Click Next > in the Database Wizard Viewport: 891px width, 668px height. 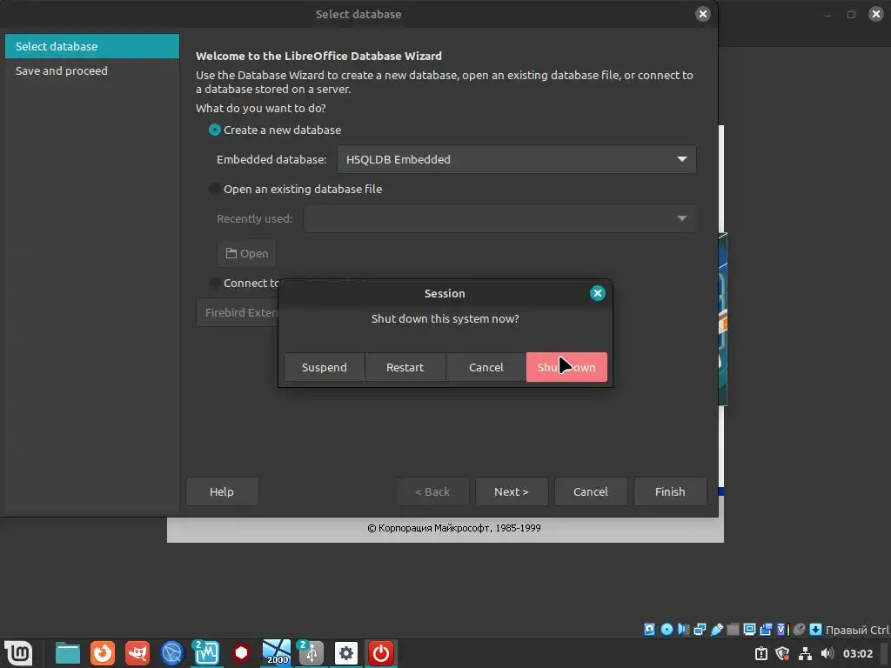tap(512, 491)
